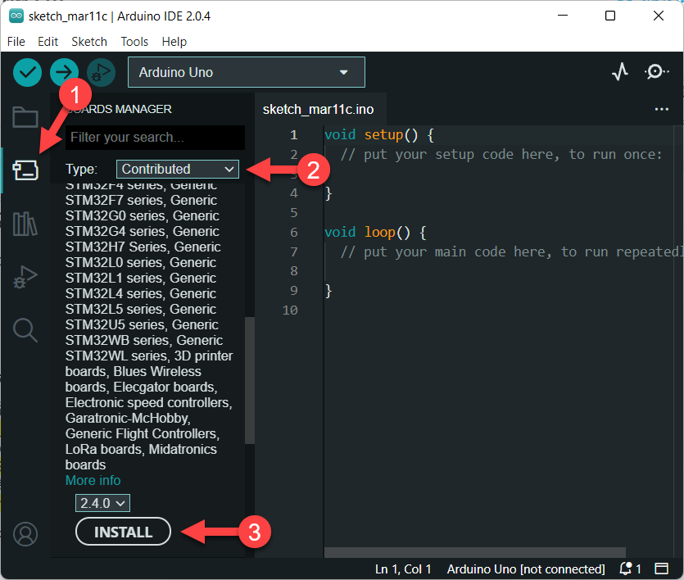Screen dimensions: 684x580
Task: Open the Edit menu
Action: 48,42
